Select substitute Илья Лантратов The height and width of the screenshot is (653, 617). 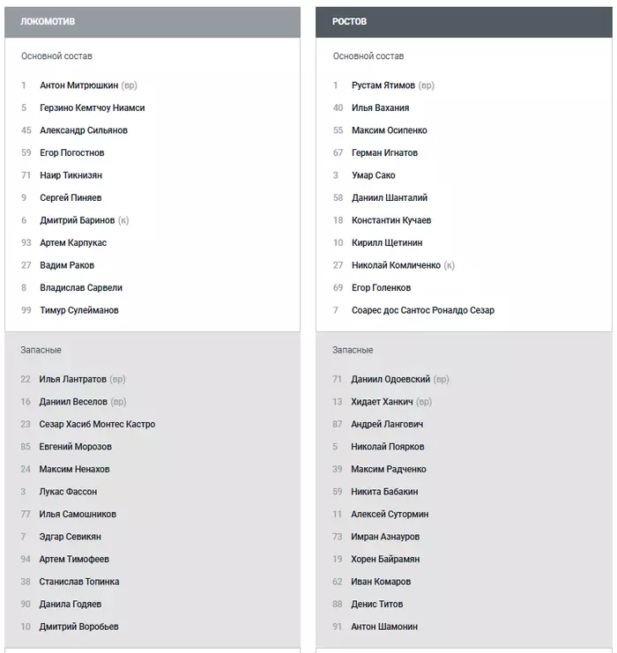(x=72, y=379)
